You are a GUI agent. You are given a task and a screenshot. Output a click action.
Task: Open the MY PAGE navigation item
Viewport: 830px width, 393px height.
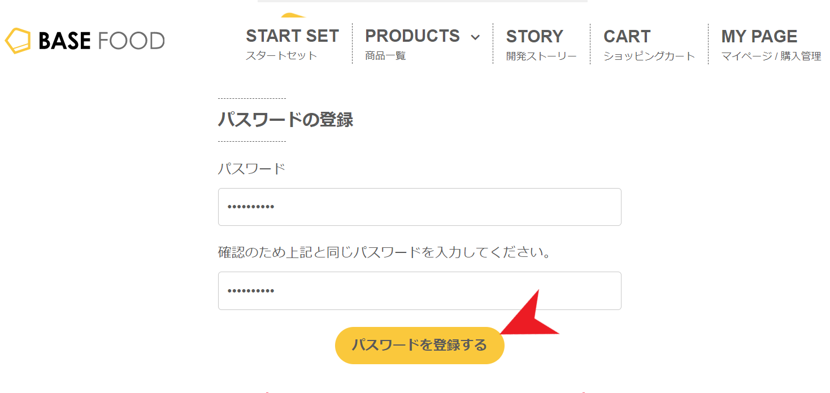point(759,37)
